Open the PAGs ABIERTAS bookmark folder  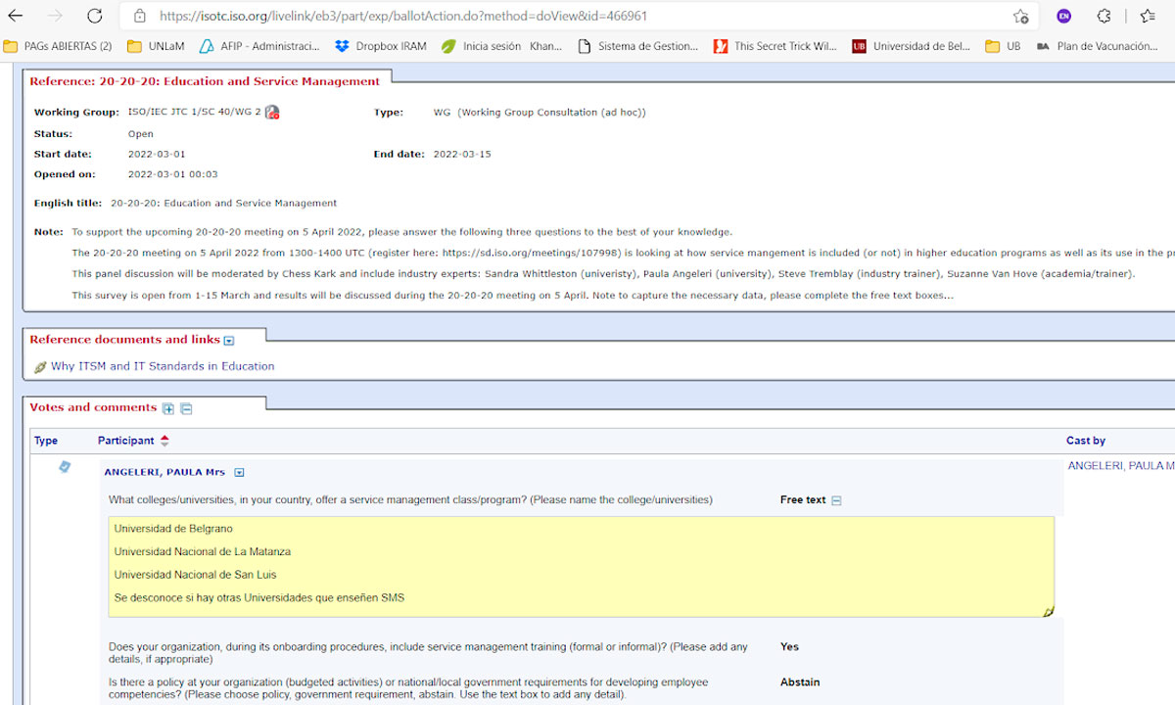[58, 46]
